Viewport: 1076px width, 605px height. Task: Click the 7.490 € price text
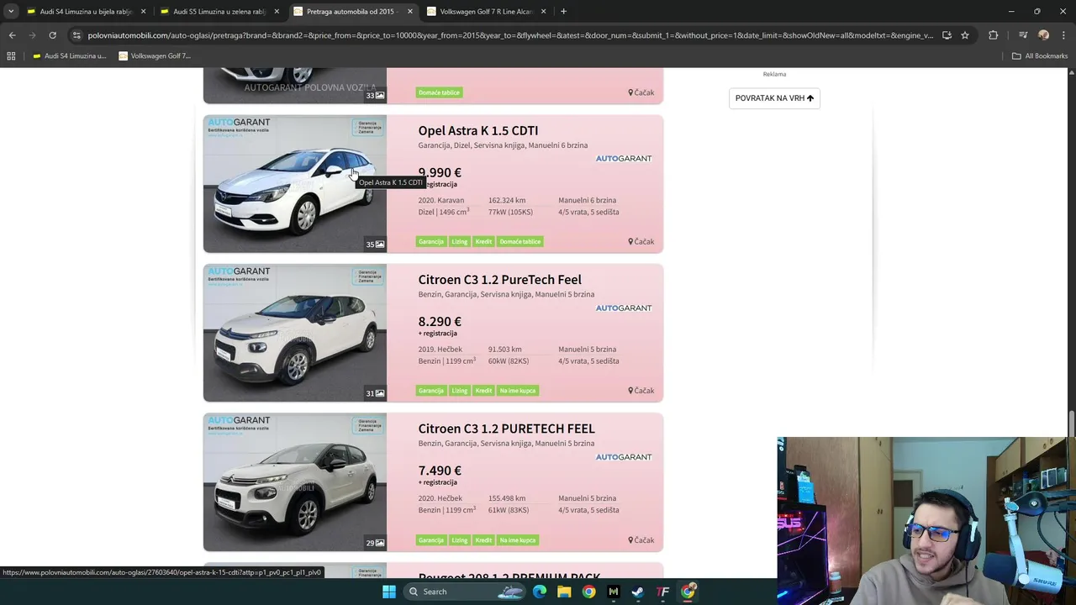[x=440, y=471]
